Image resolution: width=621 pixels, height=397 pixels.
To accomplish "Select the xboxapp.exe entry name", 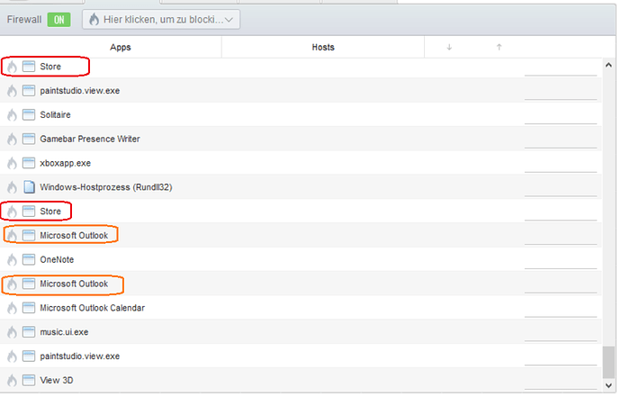I will point(66,163).
